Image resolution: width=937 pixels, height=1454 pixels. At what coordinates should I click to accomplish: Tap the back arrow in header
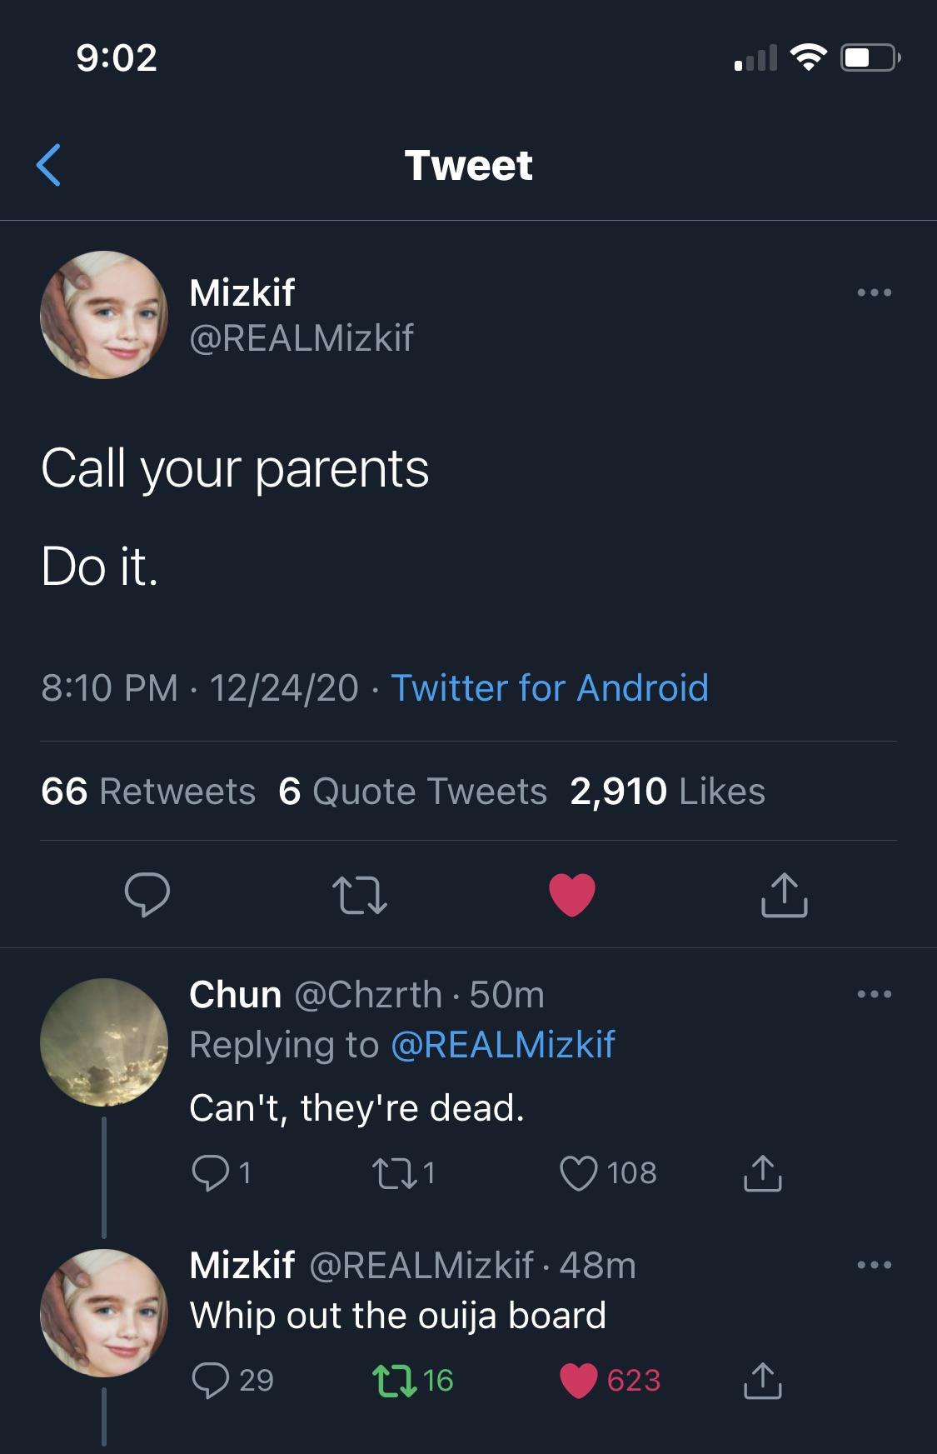point(49,165)
